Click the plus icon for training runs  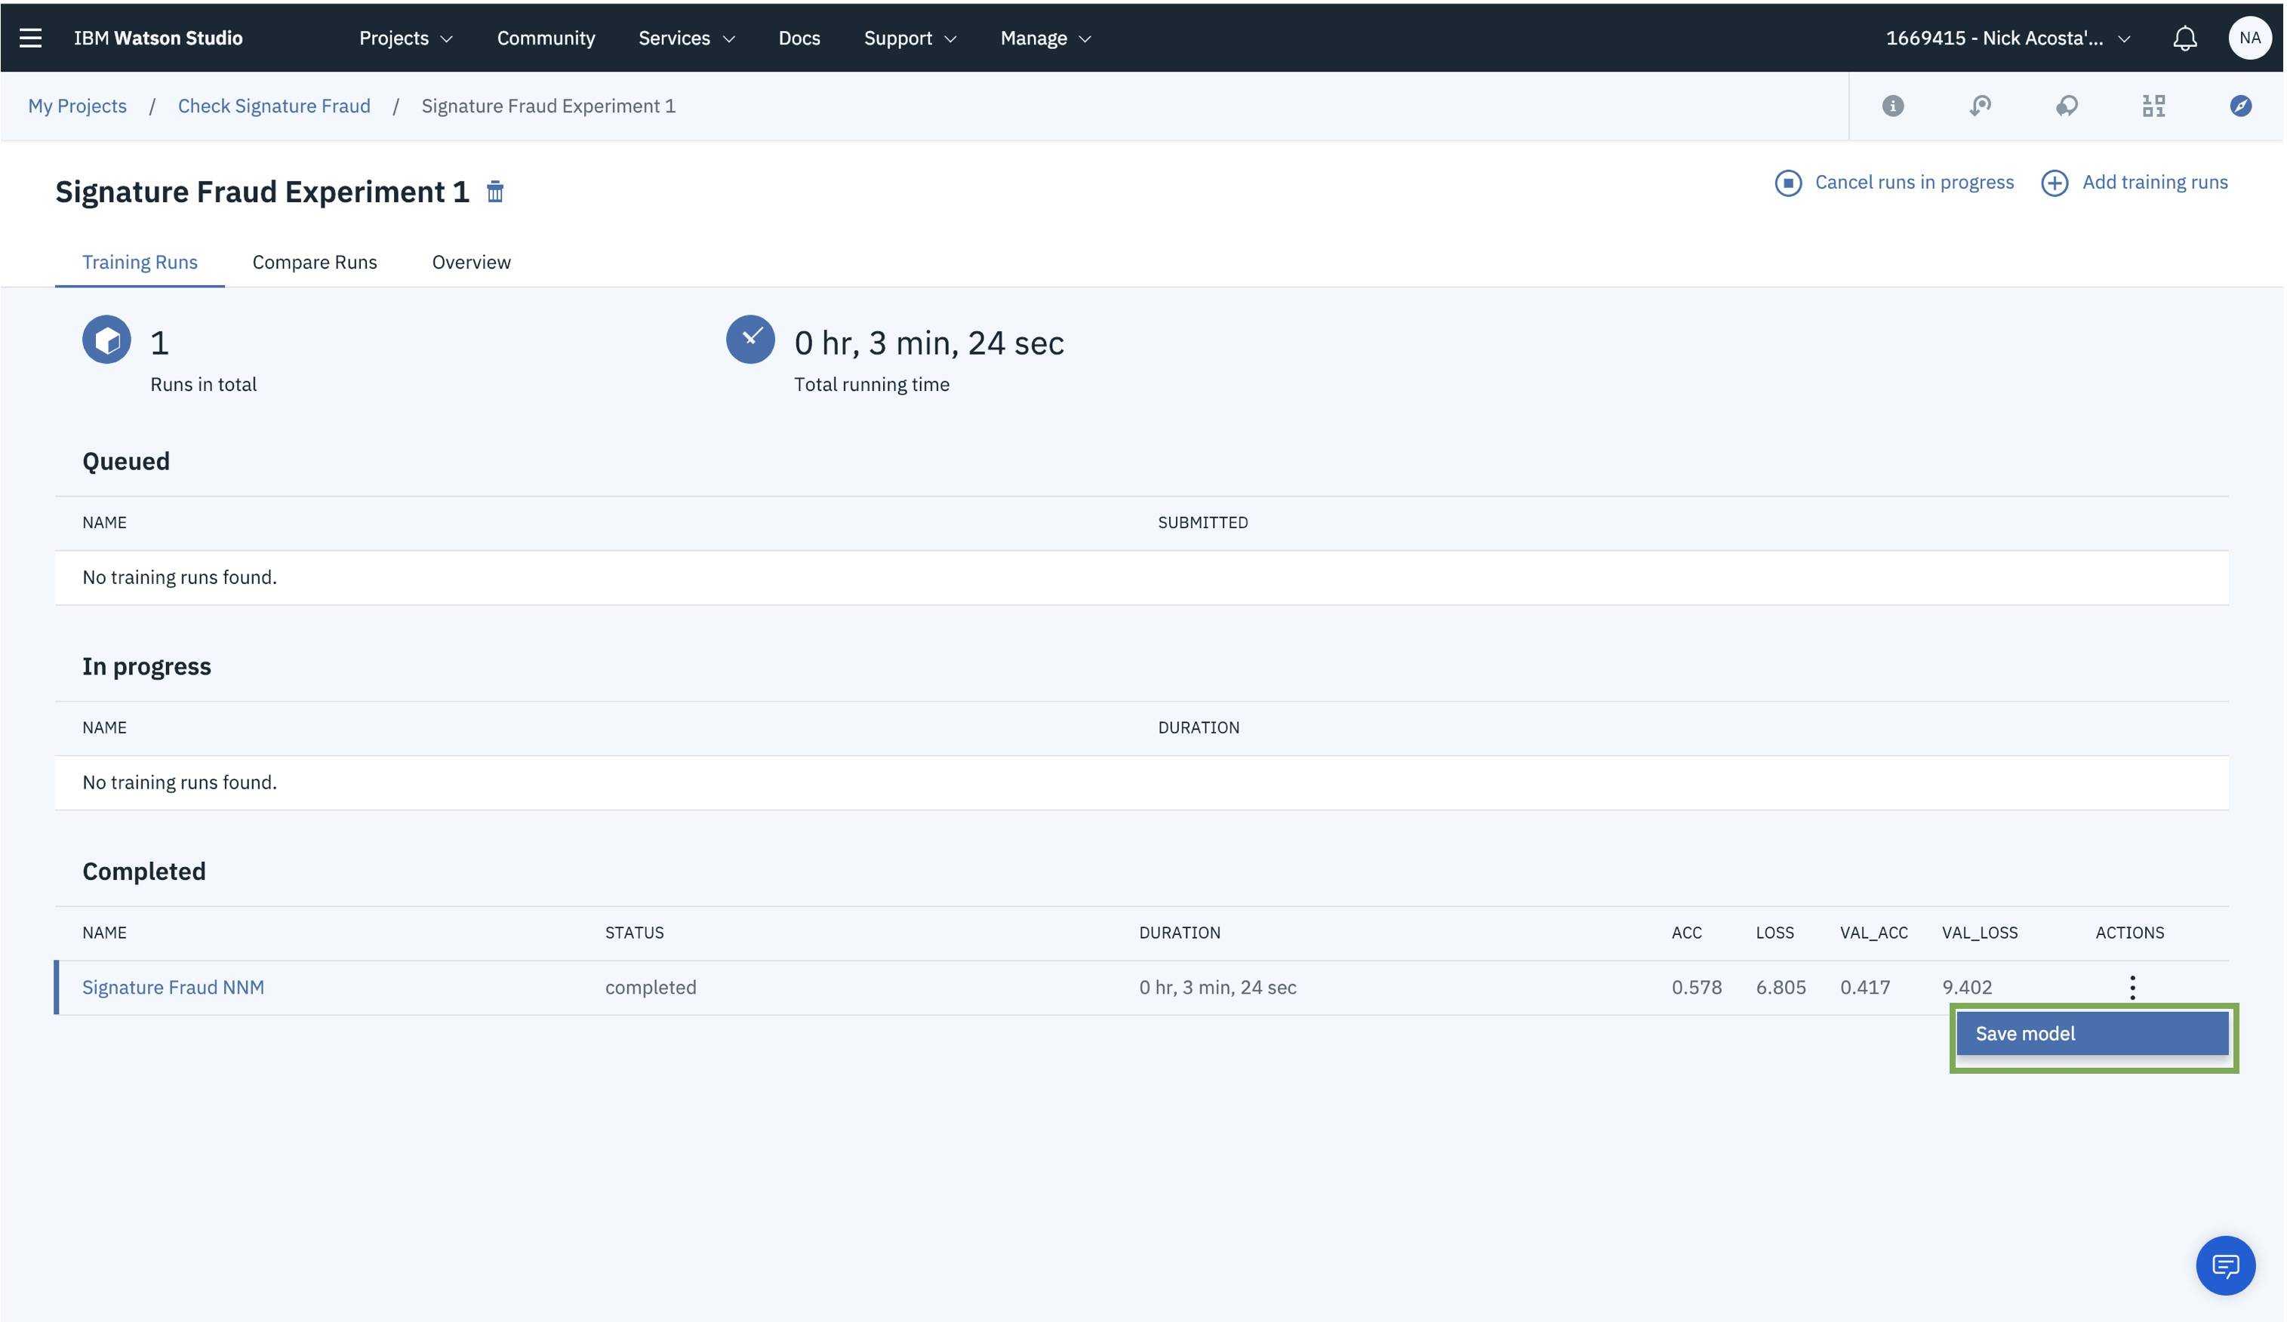[x=2053, y=183]
